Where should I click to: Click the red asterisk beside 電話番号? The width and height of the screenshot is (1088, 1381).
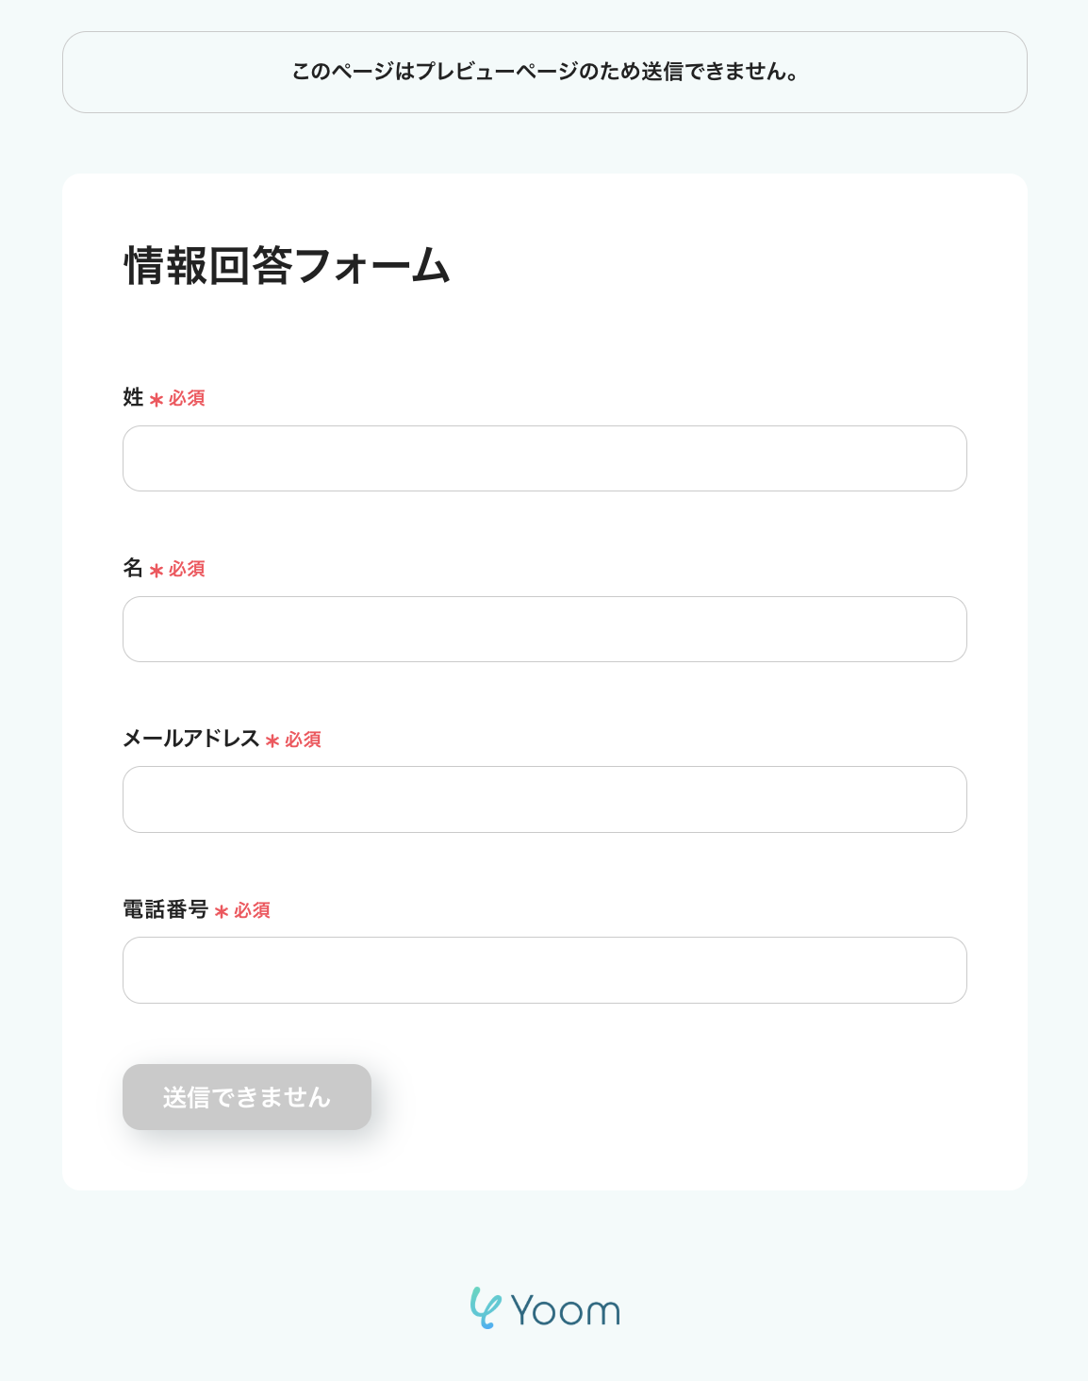click(x=222, y=912)
